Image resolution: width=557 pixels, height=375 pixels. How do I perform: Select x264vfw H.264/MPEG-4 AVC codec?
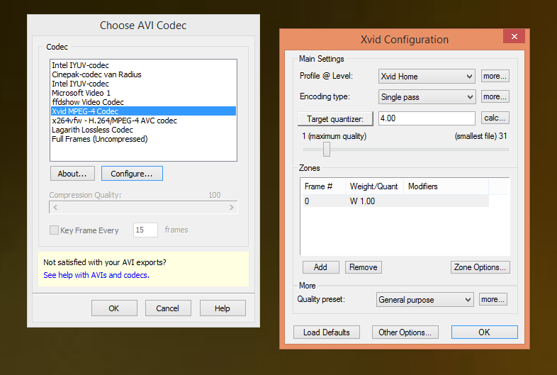(x=144, y=121)
